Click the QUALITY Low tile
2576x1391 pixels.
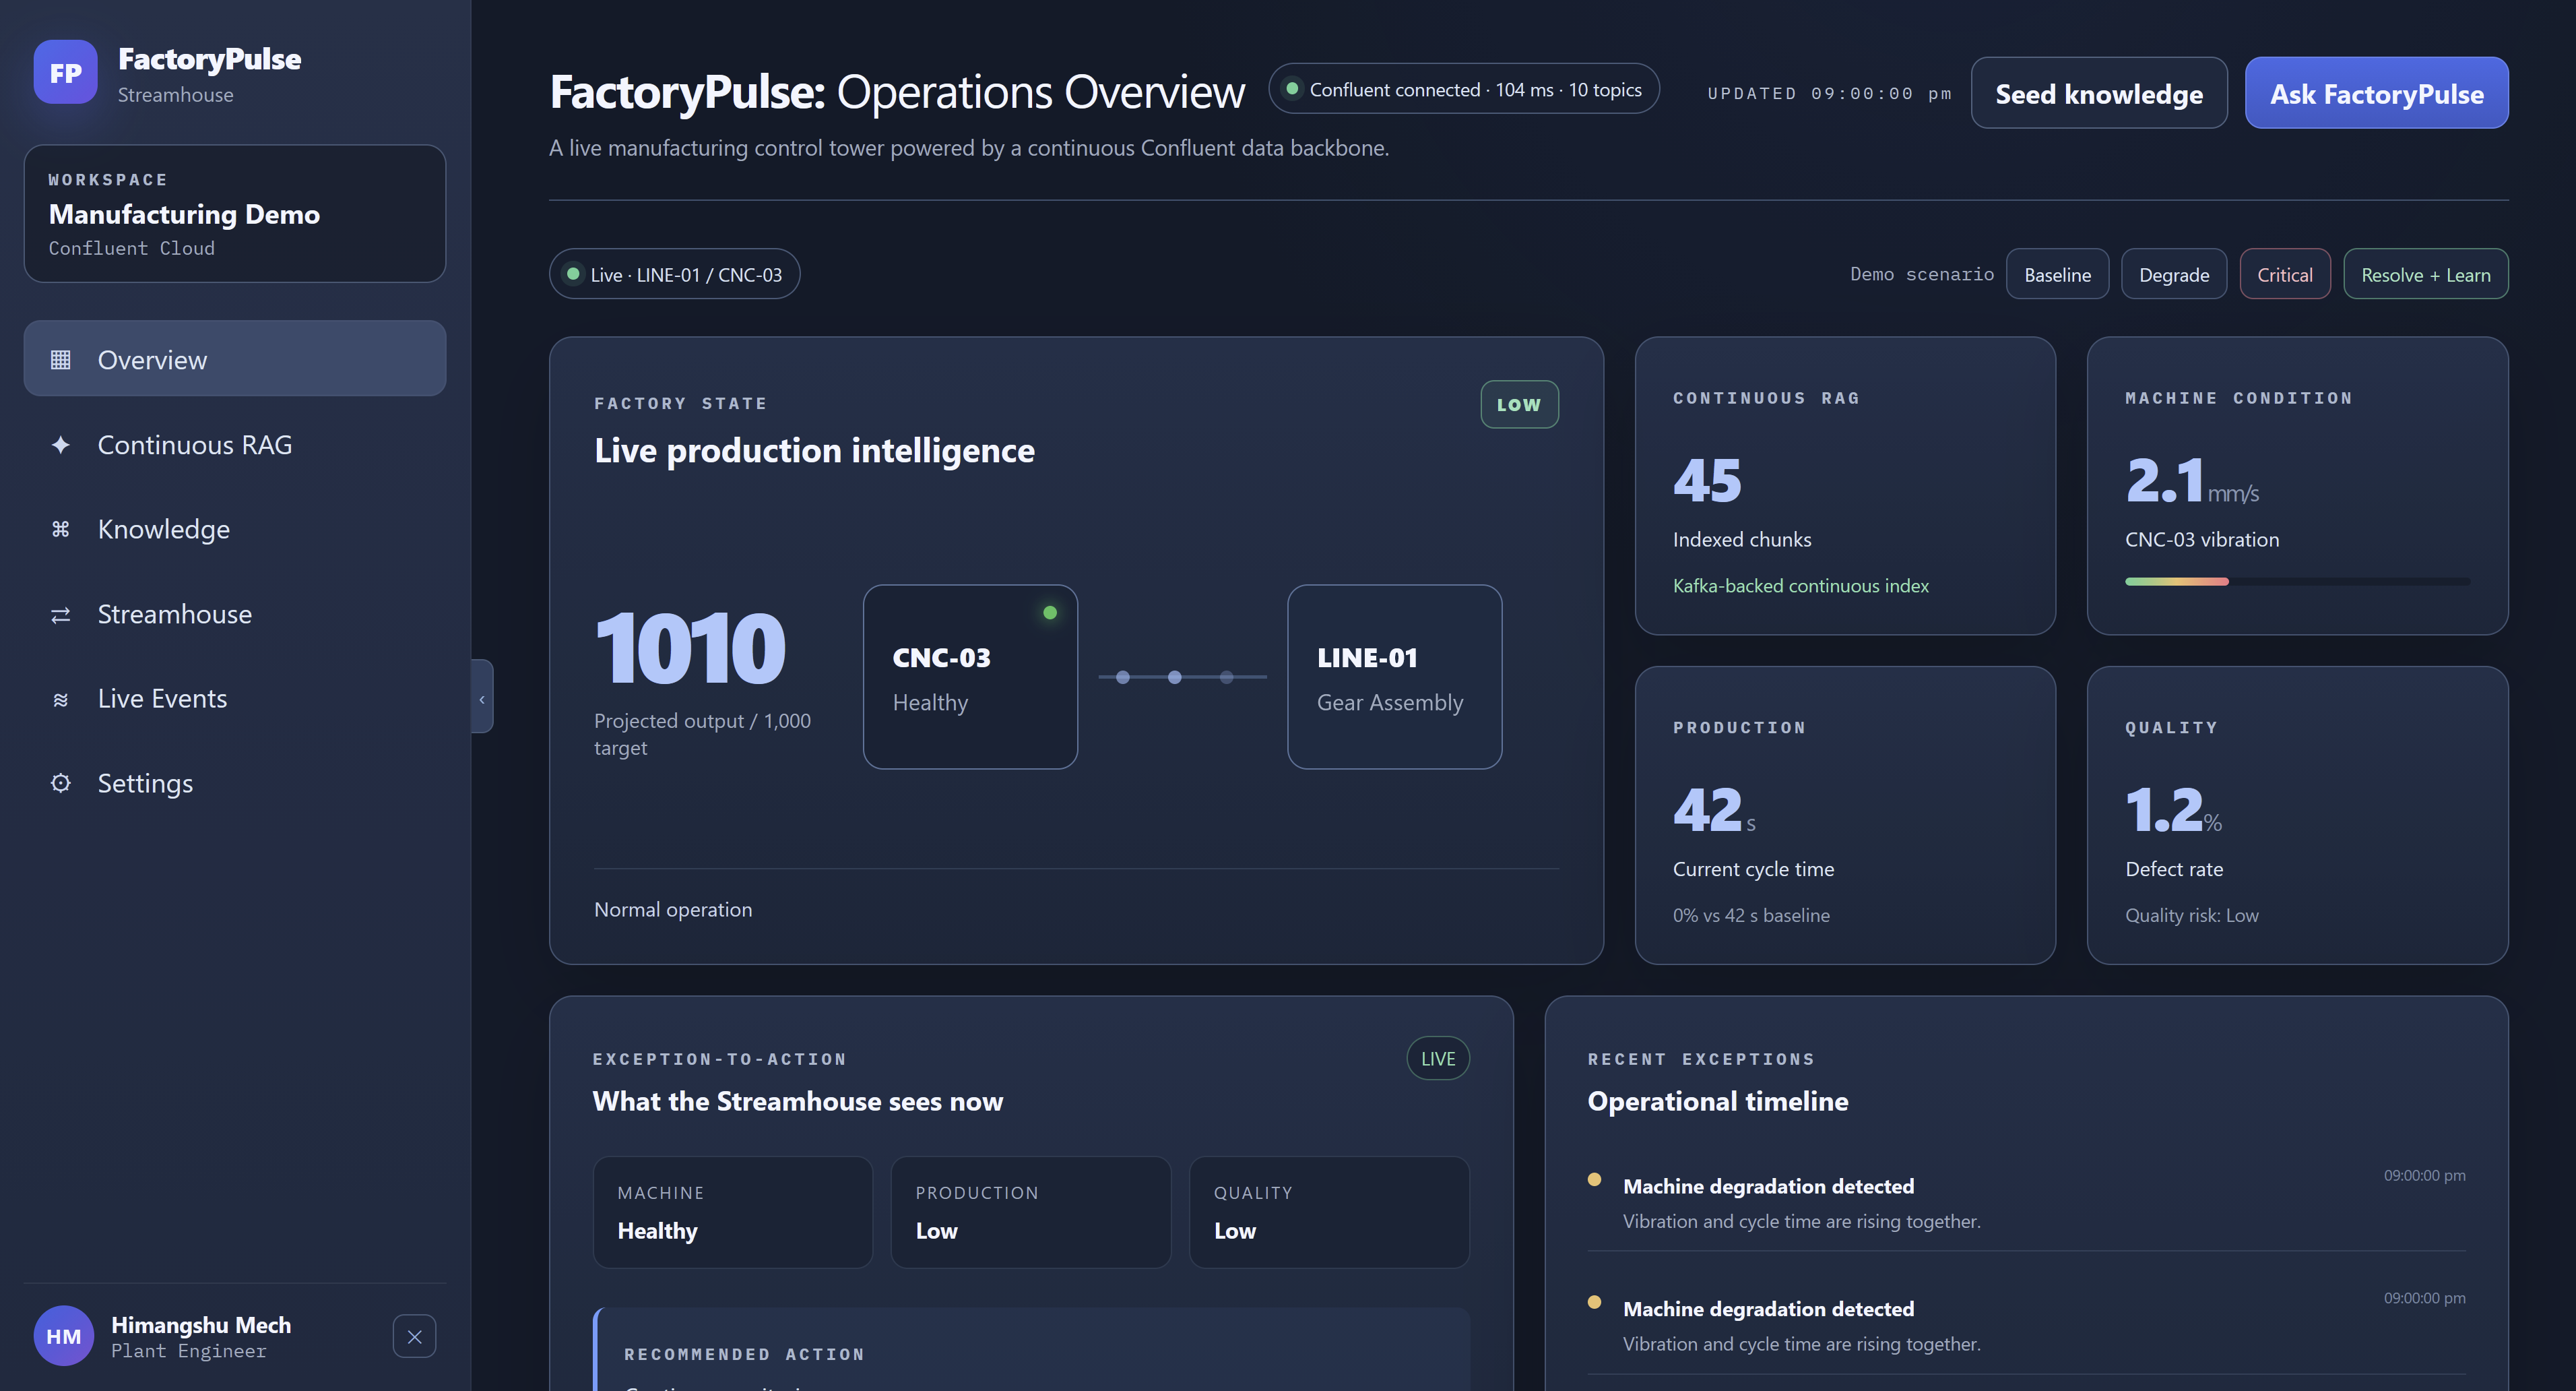click(x=1329, y=1213)
